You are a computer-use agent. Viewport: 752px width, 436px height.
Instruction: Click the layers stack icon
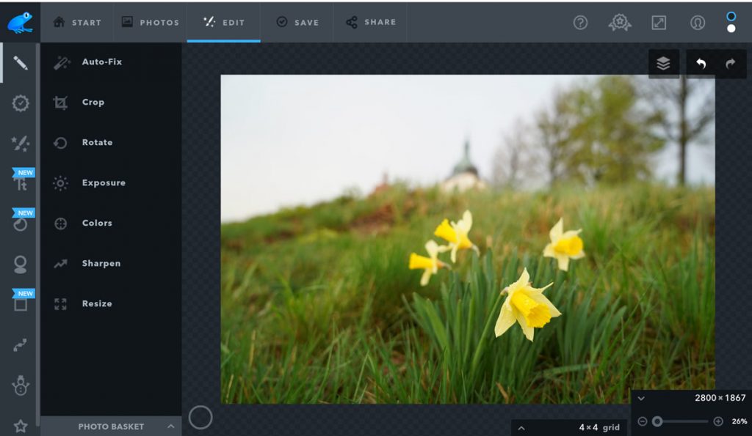click(663, 64)
